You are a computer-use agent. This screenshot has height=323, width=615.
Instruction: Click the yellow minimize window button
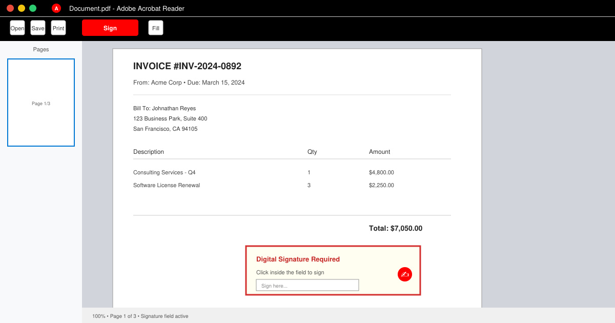22,8
